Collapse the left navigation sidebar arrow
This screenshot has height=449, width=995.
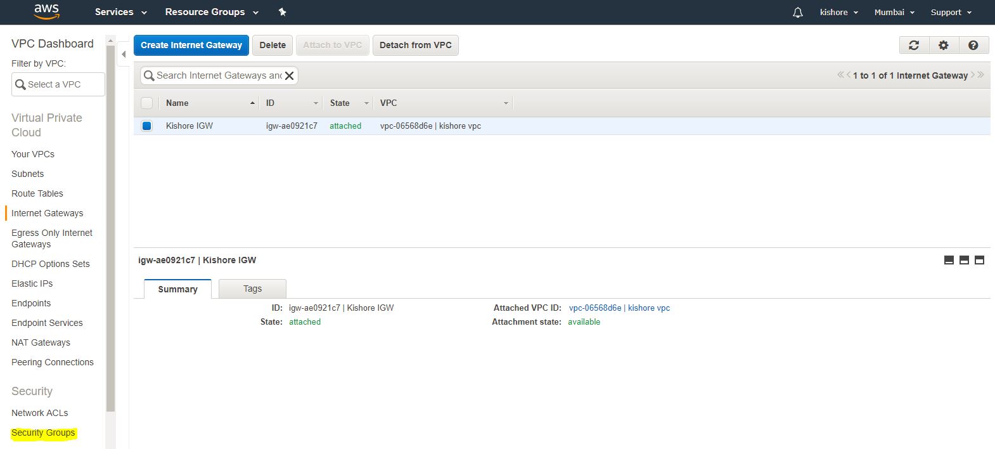(124, 55)
